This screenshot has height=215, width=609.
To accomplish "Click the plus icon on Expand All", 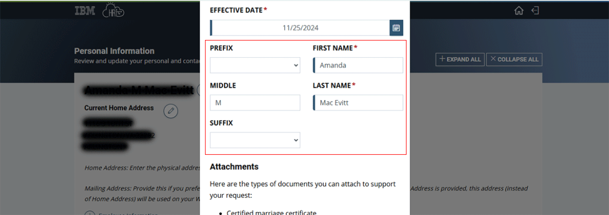I will pyautogui.click(x=442, y=59).
